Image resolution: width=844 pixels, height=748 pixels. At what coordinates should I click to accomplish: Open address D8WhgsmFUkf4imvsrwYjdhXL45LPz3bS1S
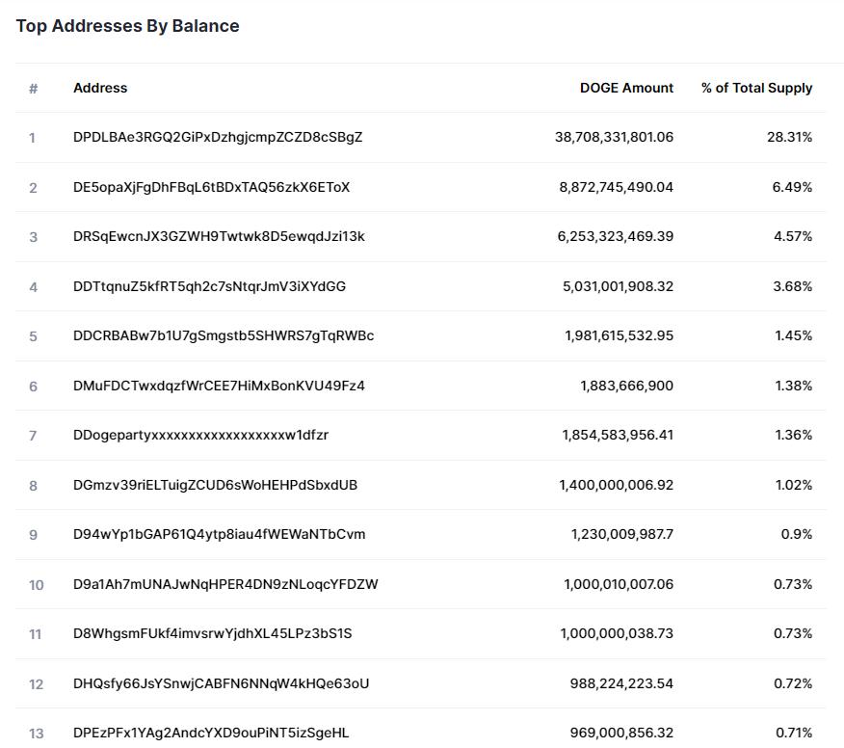[x=212, y=633]
